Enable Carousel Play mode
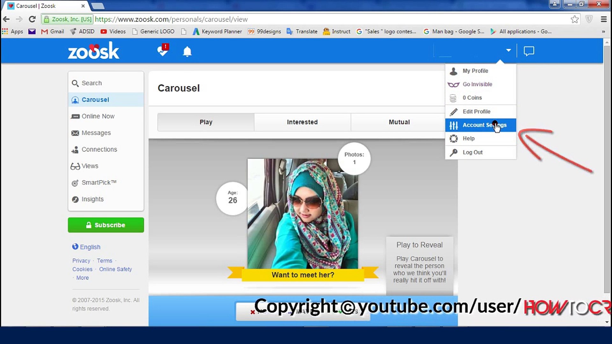612x344 pixels. tap(206, 122)
